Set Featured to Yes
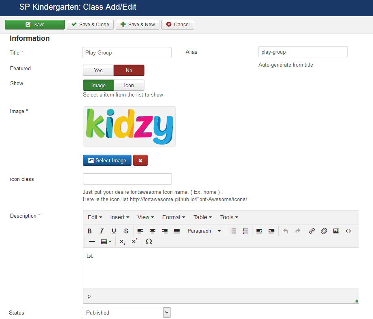The width and height of the screenshot is (373, 319). click(98, 70)
